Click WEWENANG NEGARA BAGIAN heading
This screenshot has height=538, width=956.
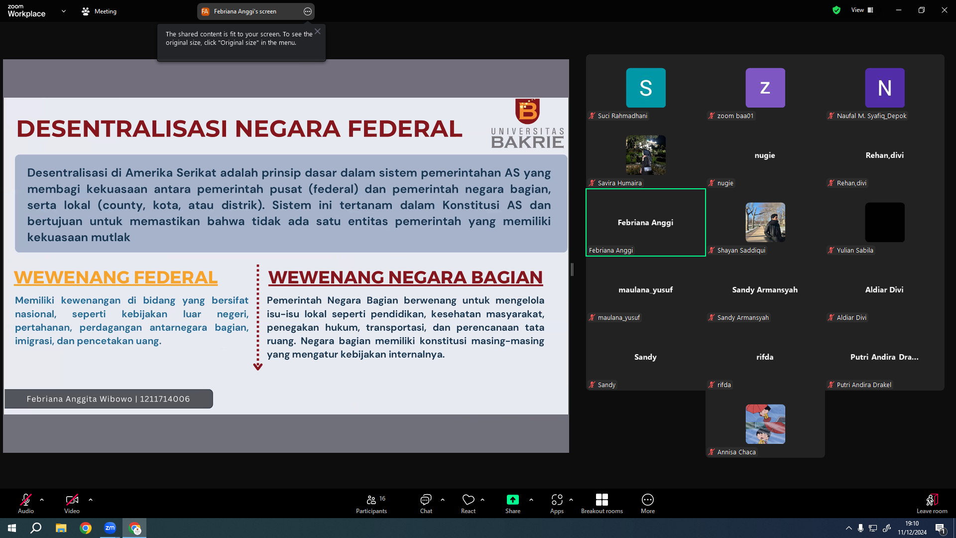[405, 277]
